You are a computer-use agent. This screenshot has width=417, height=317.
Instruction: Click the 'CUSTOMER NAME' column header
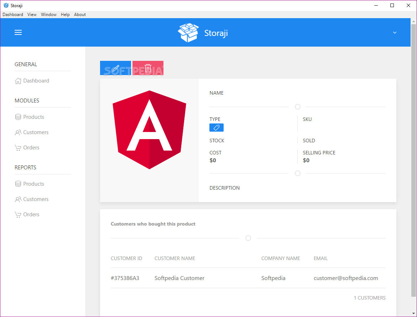pos(175,258)
